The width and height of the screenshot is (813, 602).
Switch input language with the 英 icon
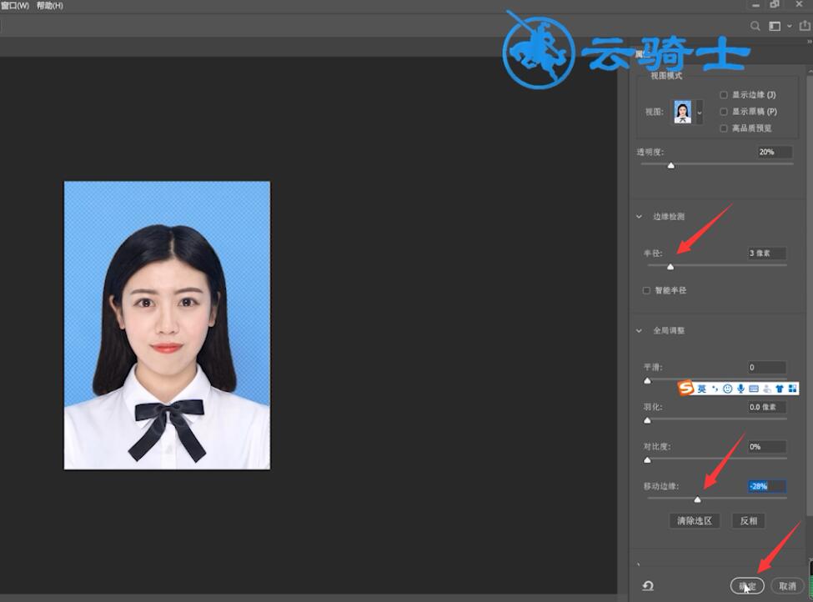pyautogui.click(x=701, y=389)
